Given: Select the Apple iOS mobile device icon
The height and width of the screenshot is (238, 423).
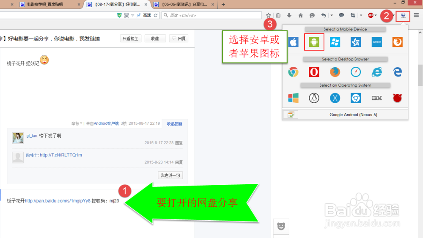Looking at the screenshot, I should (x=293, y=42).
